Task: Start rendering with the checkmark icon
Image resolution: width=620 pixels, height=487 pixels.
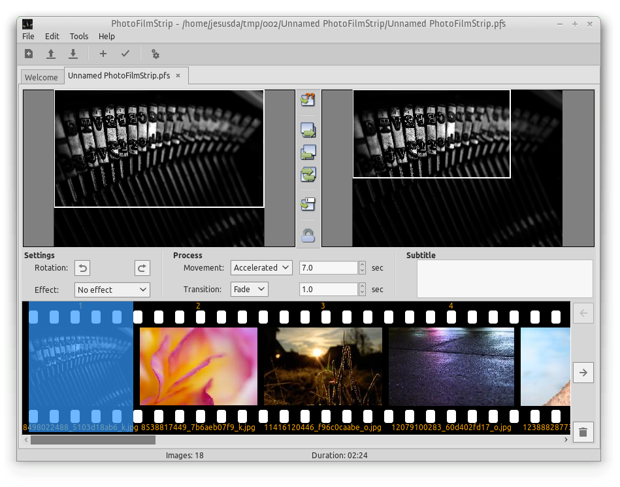Action: click(x=125, y=54)
